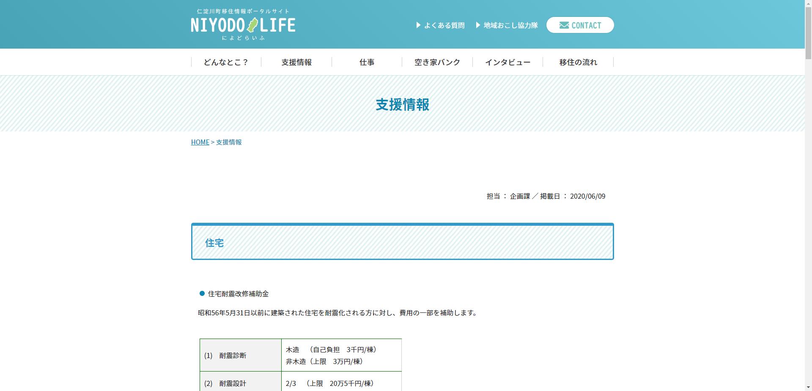The width and height of the screenshot is (812, 391).
Task: Open the どんなとこ？ navigation menu
Action: coord(225,62)
